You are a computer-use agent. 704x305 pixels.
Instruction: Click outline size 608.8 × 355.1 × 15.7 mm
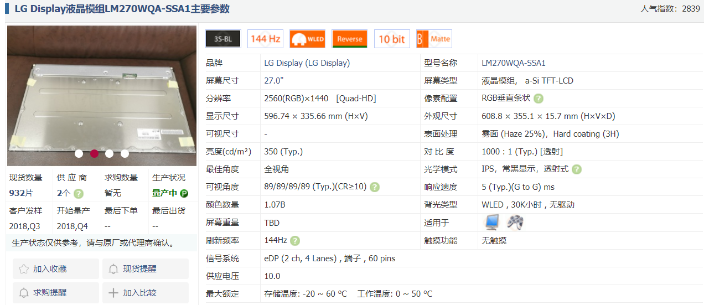click(x=548, y=116)
